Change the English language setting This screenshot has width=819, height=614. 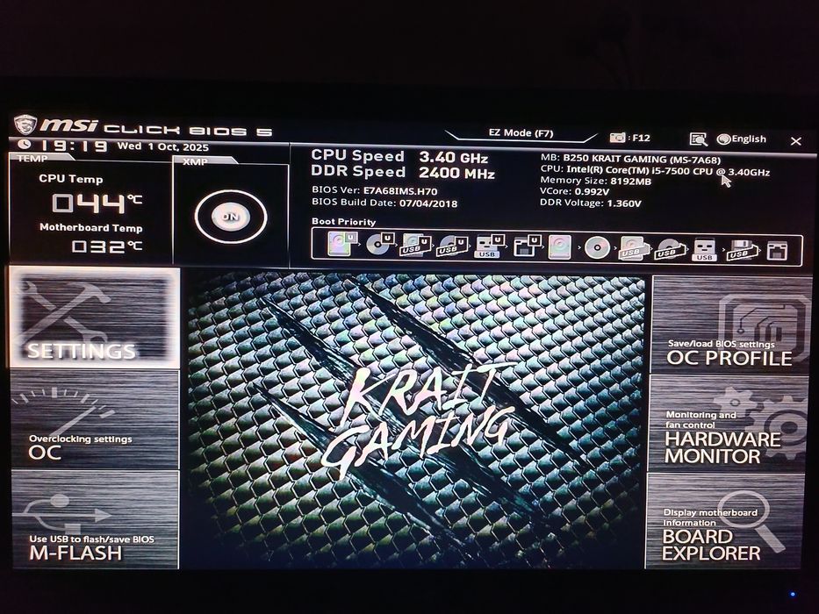[749, 139]
